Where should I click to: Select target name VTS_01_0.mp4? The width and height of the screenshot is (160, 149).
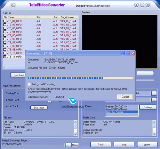68,21
